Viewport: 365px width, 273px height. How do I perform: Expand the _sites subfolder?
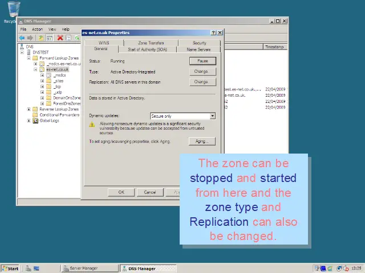pyautogui.click(x=42, y=81)
